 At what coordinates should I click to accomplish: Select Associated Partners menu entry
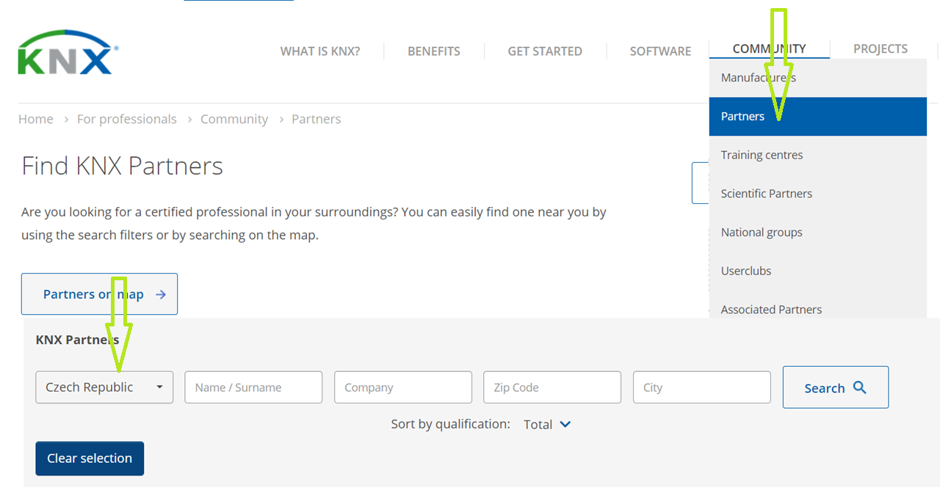coord(818,310)
